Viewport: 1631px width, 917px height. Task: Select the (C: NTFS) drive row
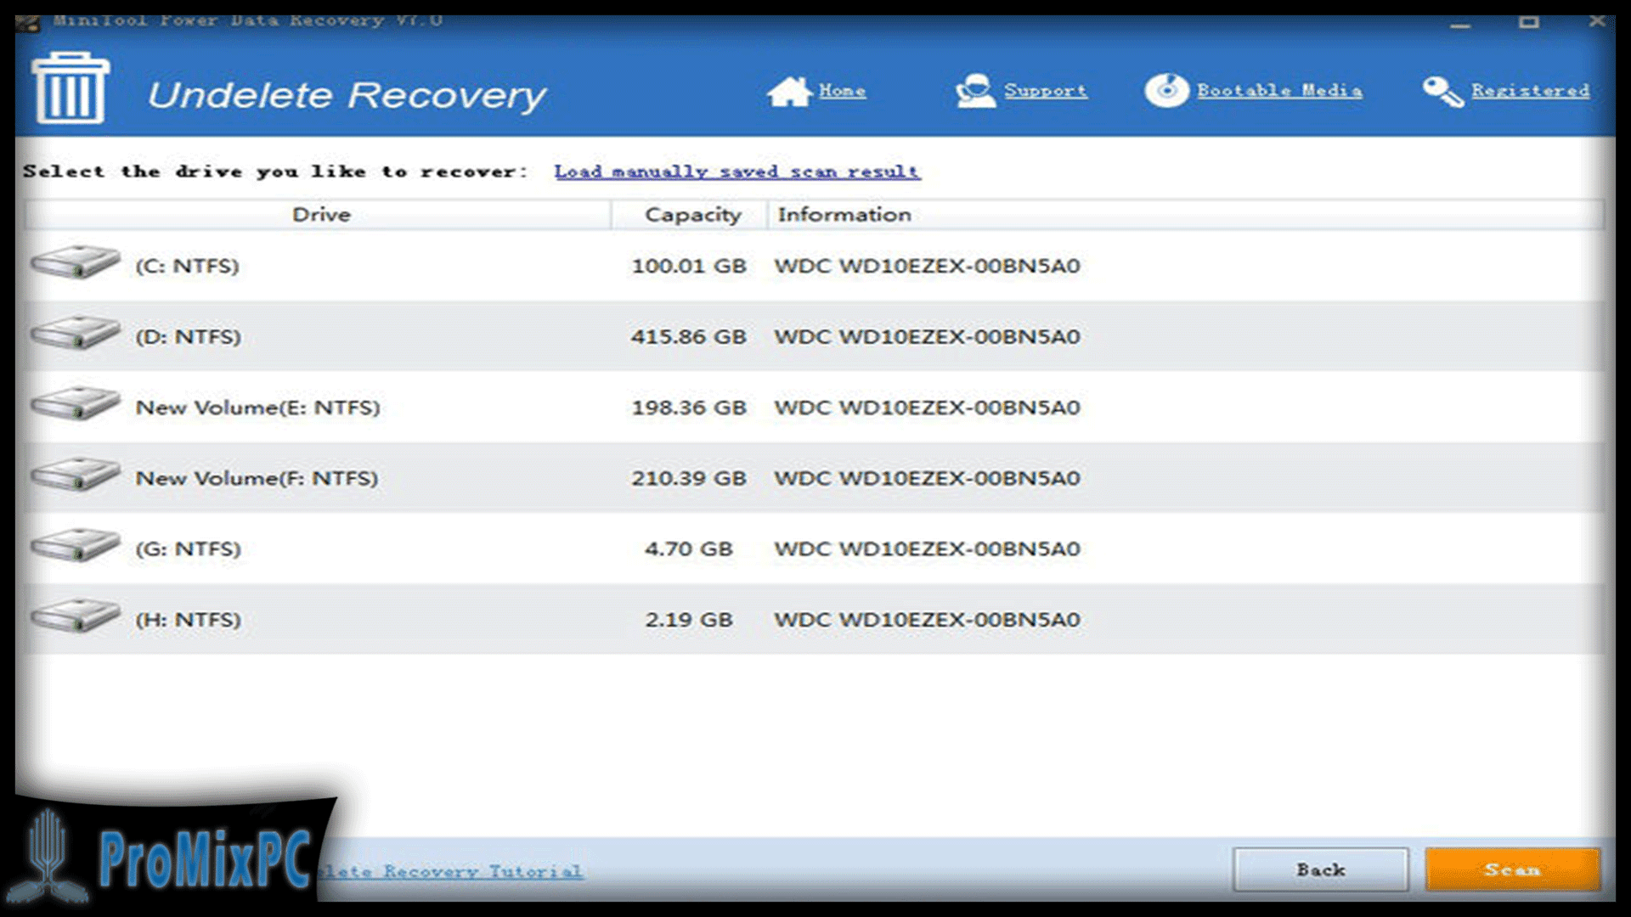(x=815, y=266)
